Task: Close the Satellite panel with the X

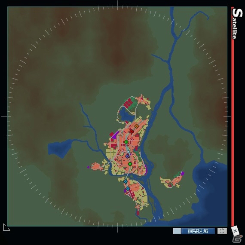Action: (235, 231)
